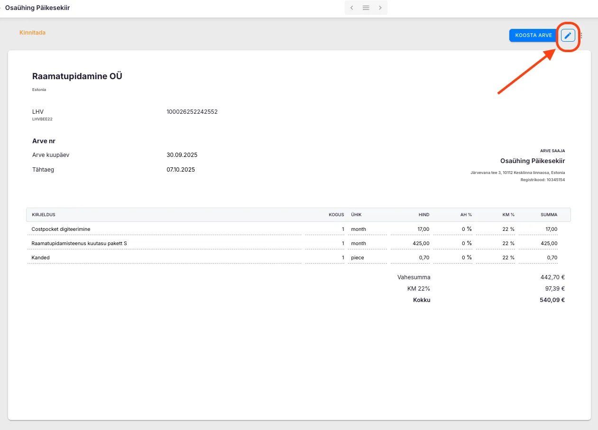The width and height of the screenshot is (598, 430).
Task: Click the KIRJELDUS column header
Action: coord(44,215)
